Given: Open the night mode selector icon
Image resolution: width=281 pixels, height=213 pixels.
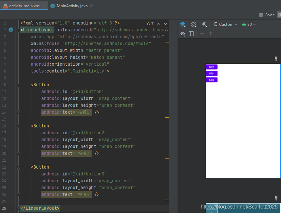Looking at the screenshot, I should tap(205, 24).
